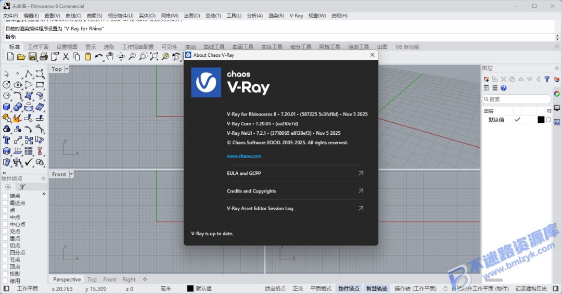The width and height of the screenshot is (562, 294).
Task: Click the Paste clipboard icon
Action: coord(88,56)
